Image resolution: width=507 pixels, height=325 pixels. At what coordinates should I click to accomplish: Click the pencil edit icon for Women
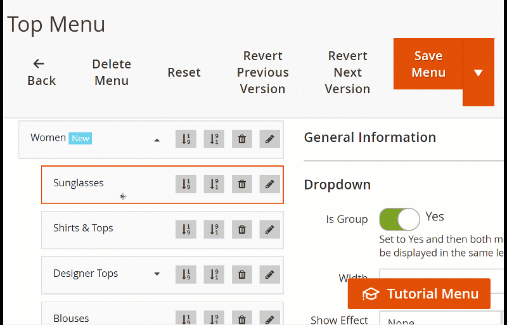point(269,139)
